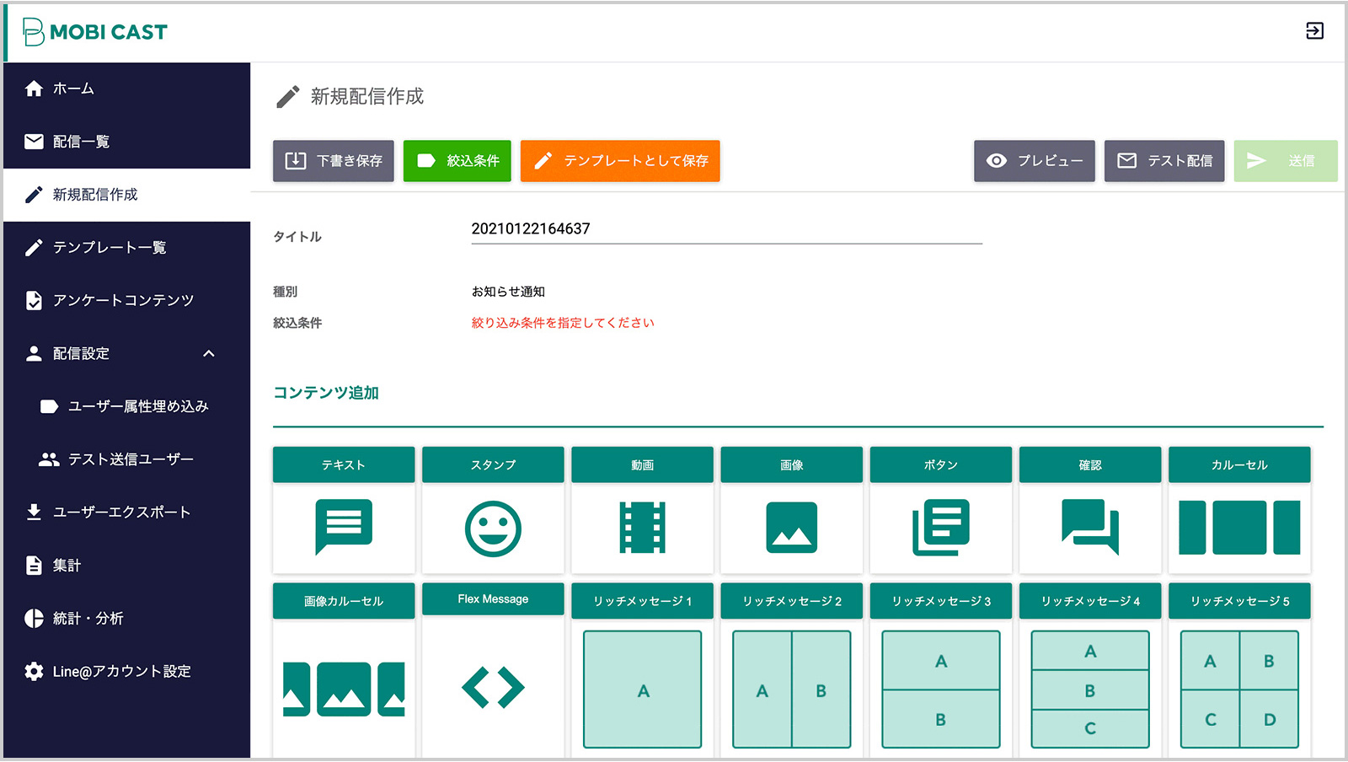
Task: Open the MOBI CAST logo
Action: pos(94,32)
